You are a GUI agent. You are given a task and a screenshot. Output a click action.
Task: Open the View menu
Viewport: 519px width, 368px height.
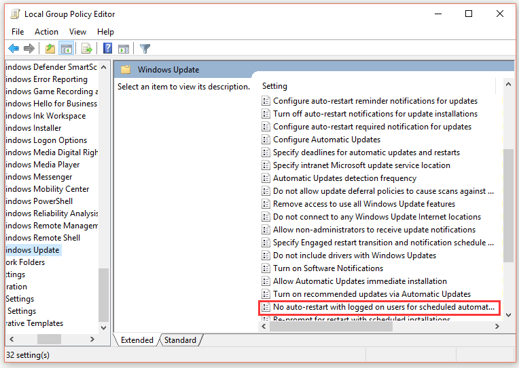tap(77, 32)
